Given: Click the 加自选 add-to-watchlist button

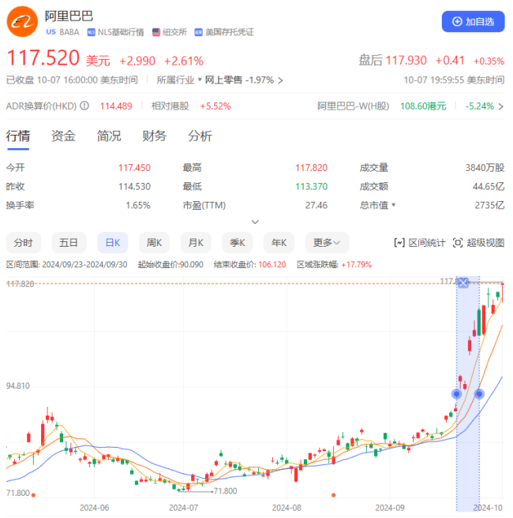Looking at the screenshot, I should 473,21.
